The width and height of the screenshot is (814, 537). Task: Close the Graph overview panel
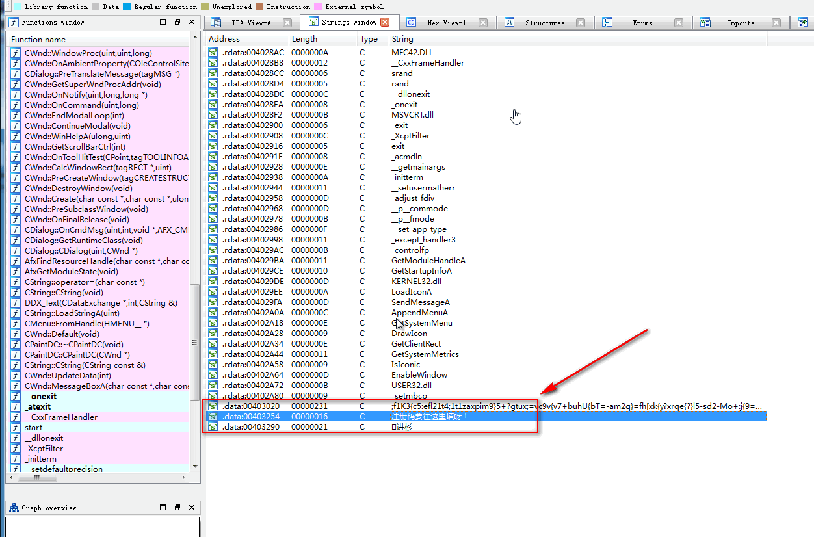pyautogui.click(x=192, y=508)
